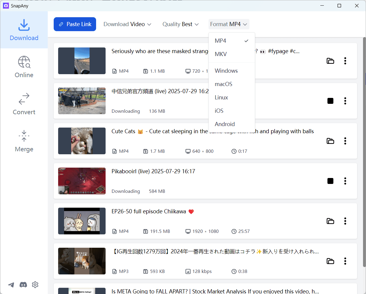This screenshot has width=366, height=294.
Task: Click the "1920 * 1080" resolution text
Action: (x=206, y=231)
